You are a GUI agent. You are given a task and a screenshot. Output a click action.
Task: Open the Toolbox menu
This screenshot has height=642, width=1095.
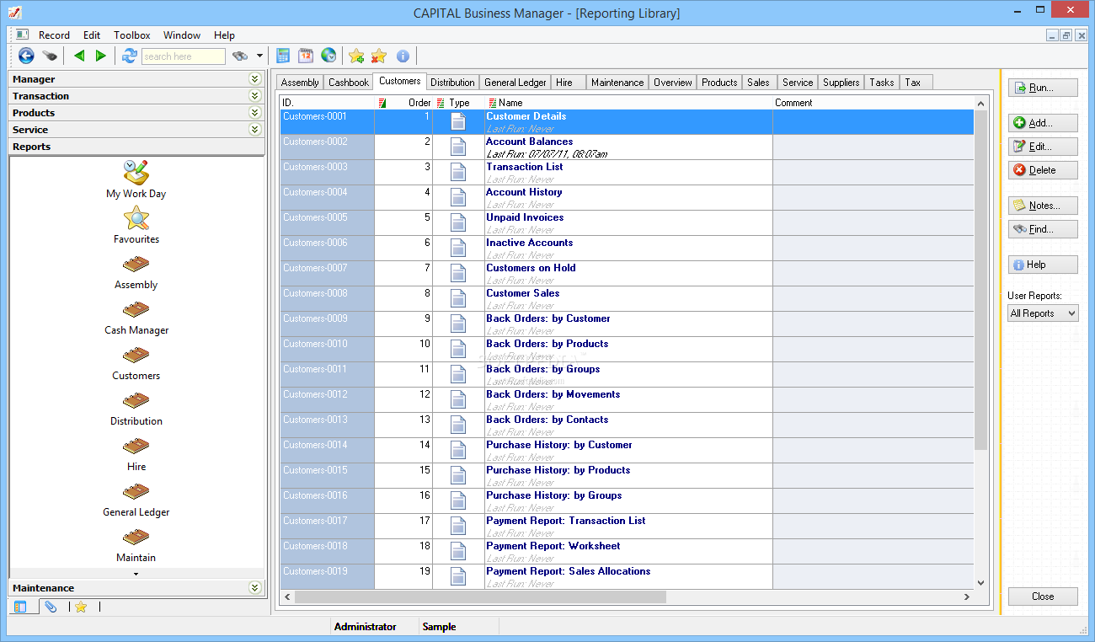click(x=132, y=35)
